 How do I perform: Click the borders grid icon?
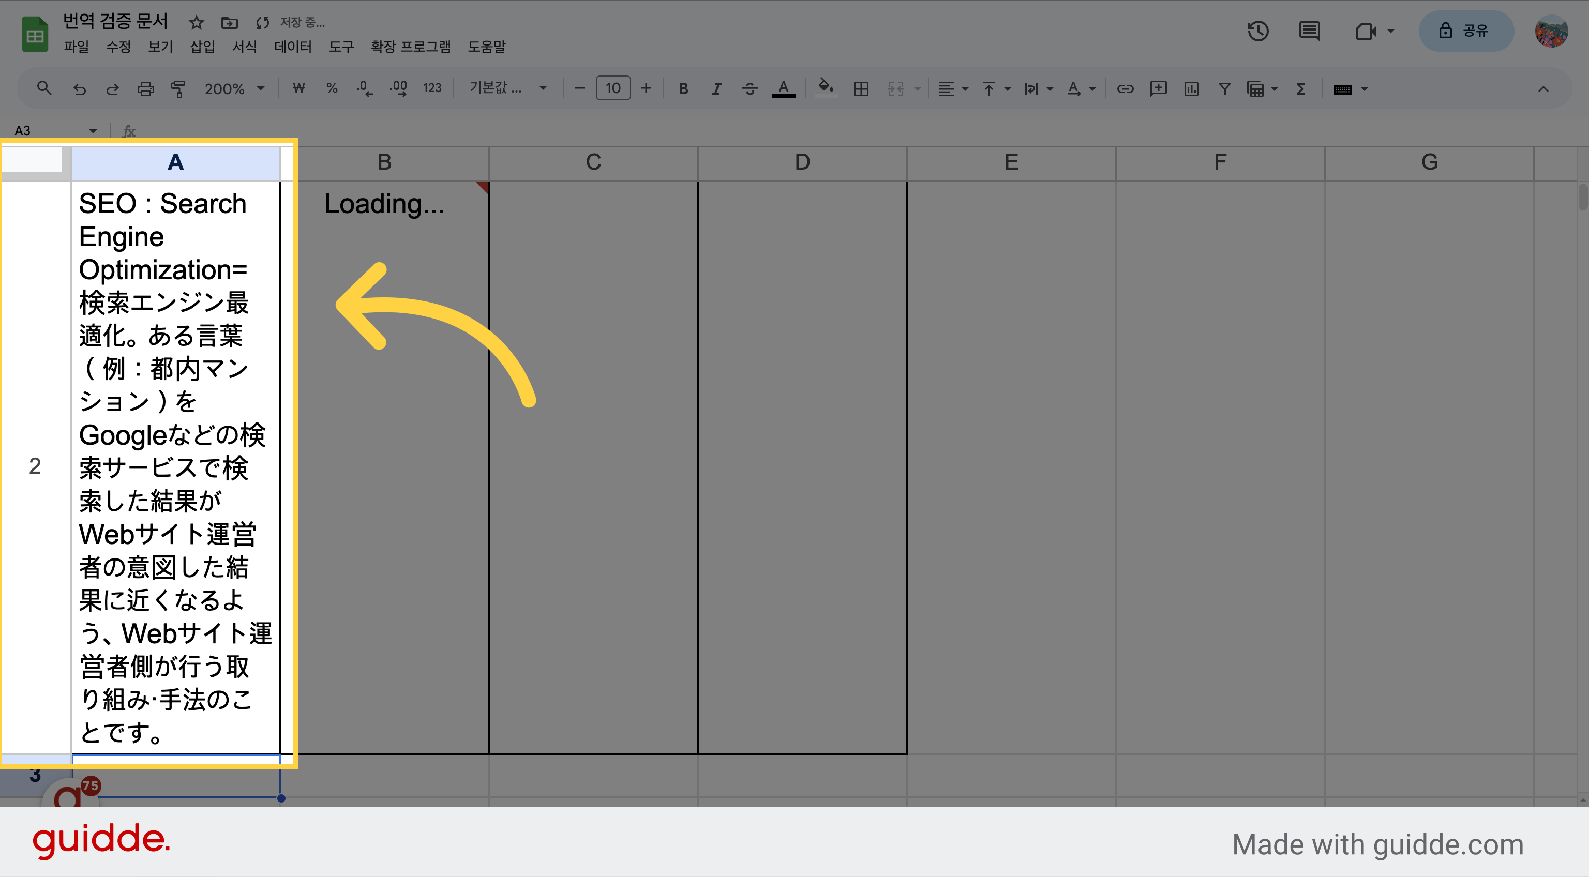click(861, 89)
